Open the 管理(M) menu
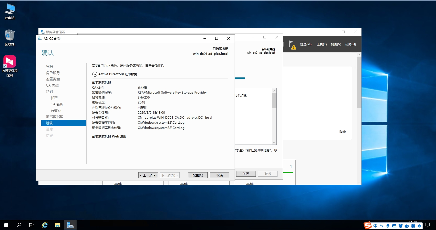The width and height of the screenshot is (436, 230). pyautogui.click(x=305, y=44)
